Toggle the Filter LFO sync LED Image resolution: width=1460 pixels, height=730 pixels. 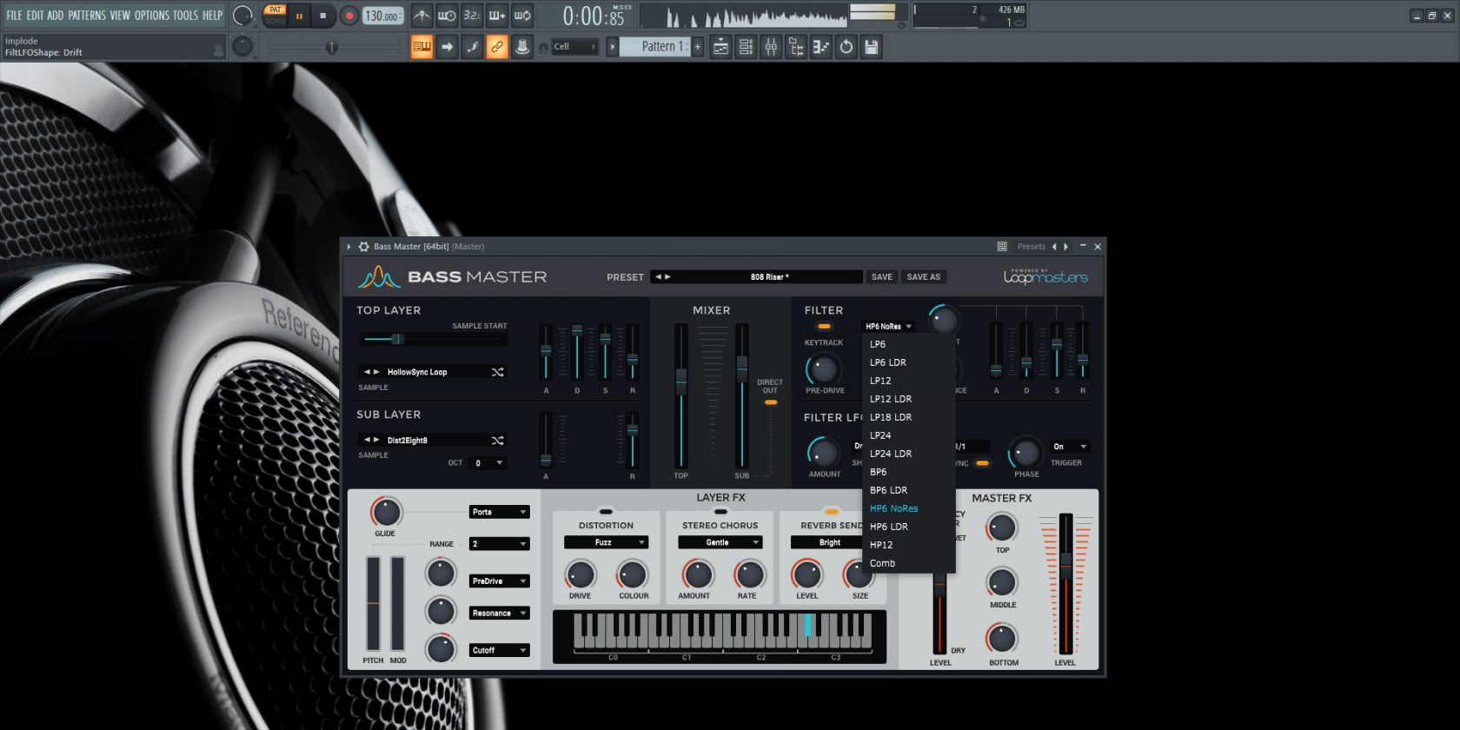point(982,463)
